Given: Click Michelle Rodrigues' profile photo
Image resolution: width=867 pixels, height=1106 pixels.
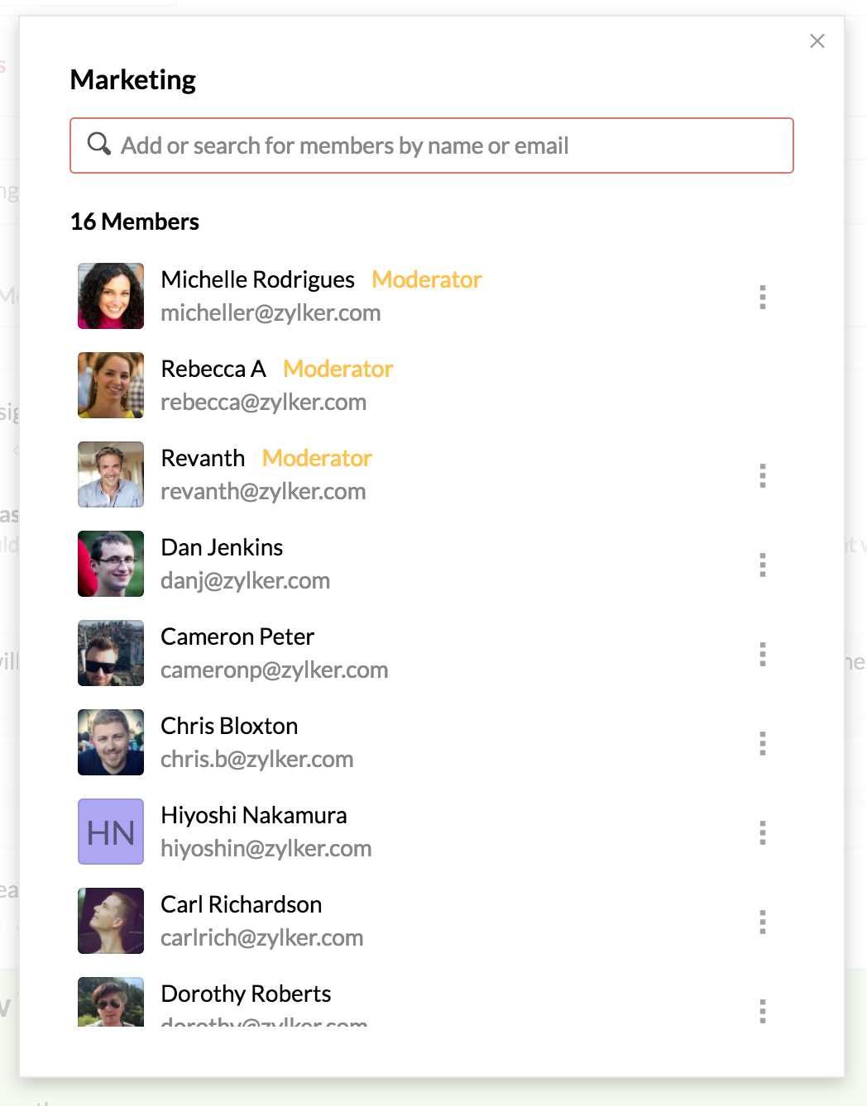Looking at the screenshot, I should [x=111, y=296].
